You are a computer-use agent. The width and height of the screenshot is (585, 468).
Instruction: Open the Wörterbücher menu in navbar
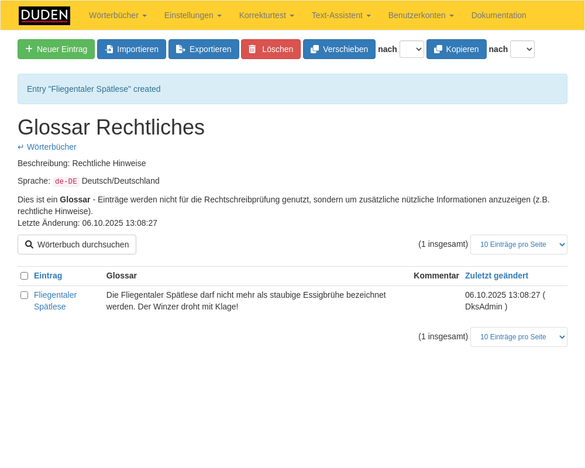tap(118, 15)
